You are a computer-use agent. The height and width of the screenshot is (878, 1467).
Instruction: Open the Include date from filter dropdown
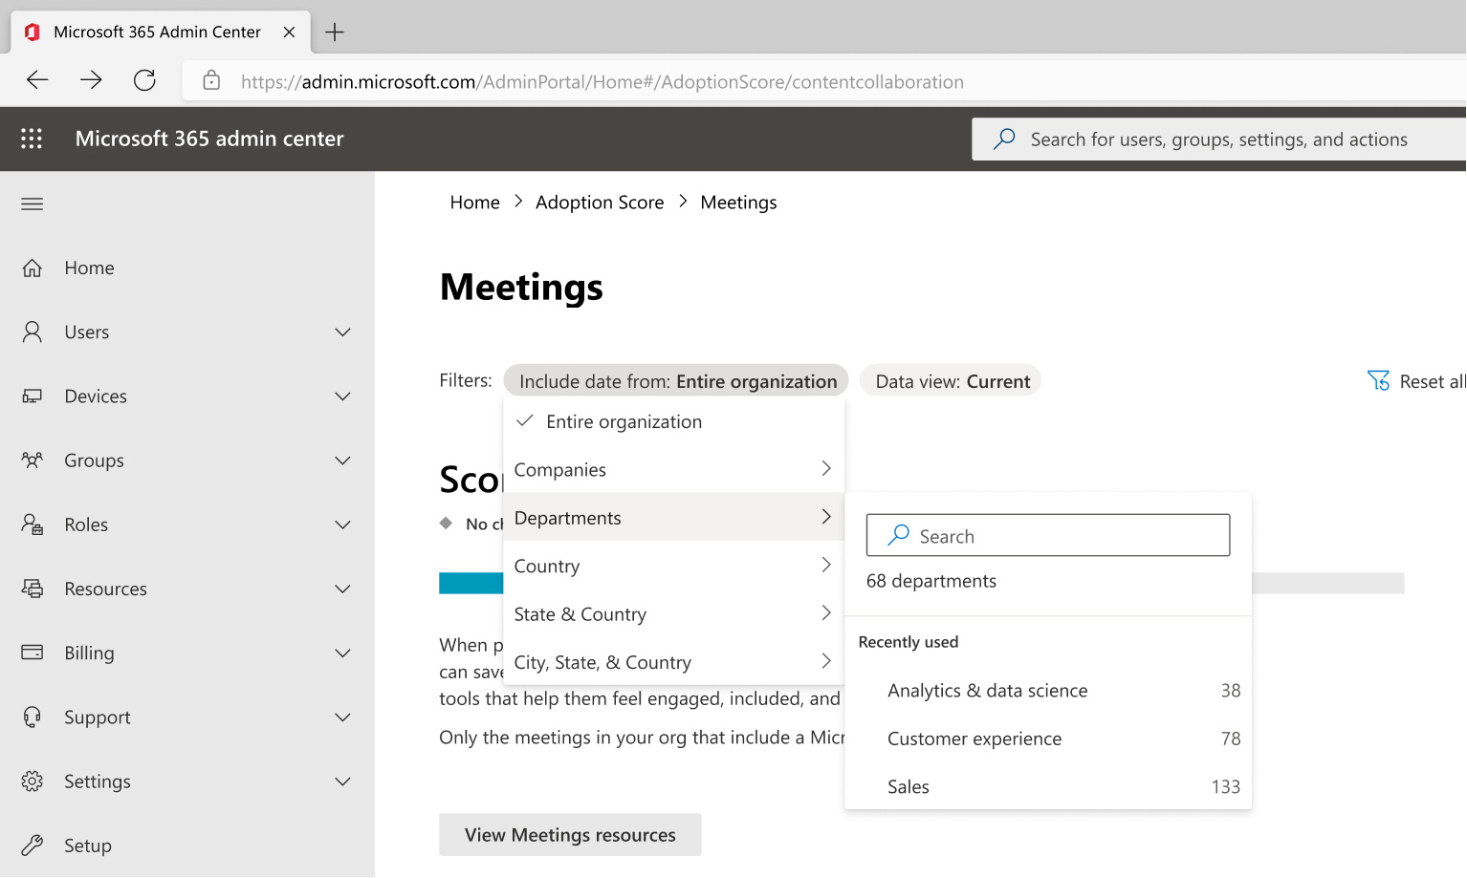point(676,380)
